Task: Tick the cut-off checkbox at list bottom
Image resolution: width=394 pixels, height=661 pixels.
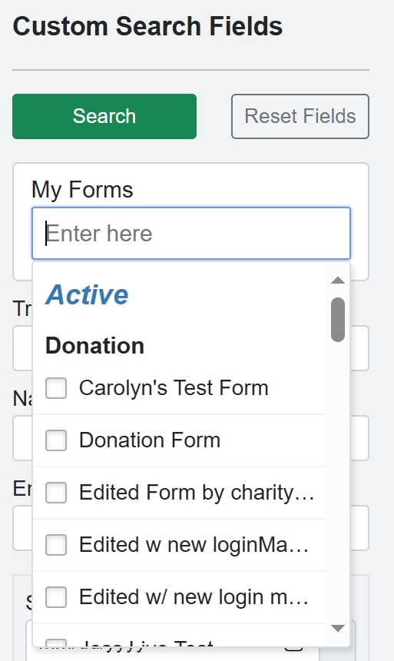Action: [x=56, y=643]
